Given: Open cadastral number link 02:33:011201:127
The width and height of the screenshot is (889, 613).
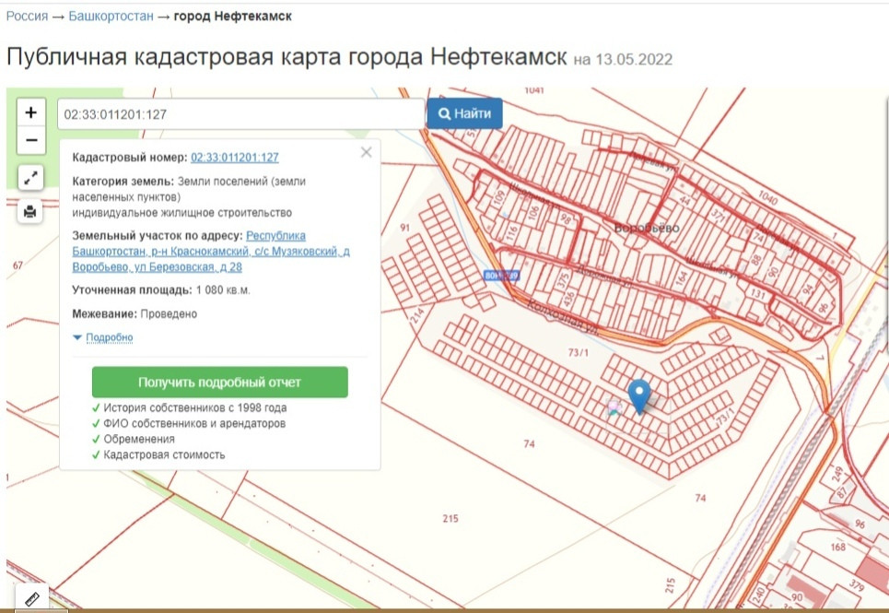Looking at the screenshot, I should [x=234, y=158].
